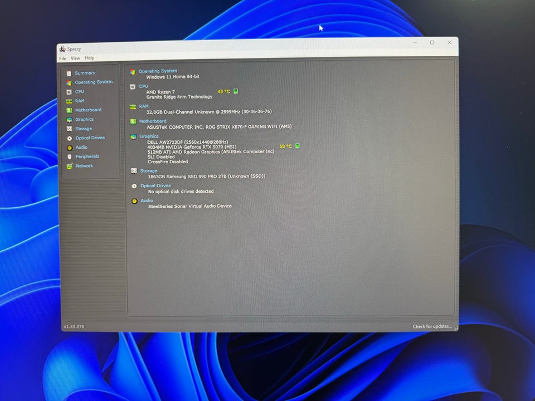The height and width of the screenshot is (401, 535).
Task: Click the Graphics heading link in the summary
Action: (149, 136)
